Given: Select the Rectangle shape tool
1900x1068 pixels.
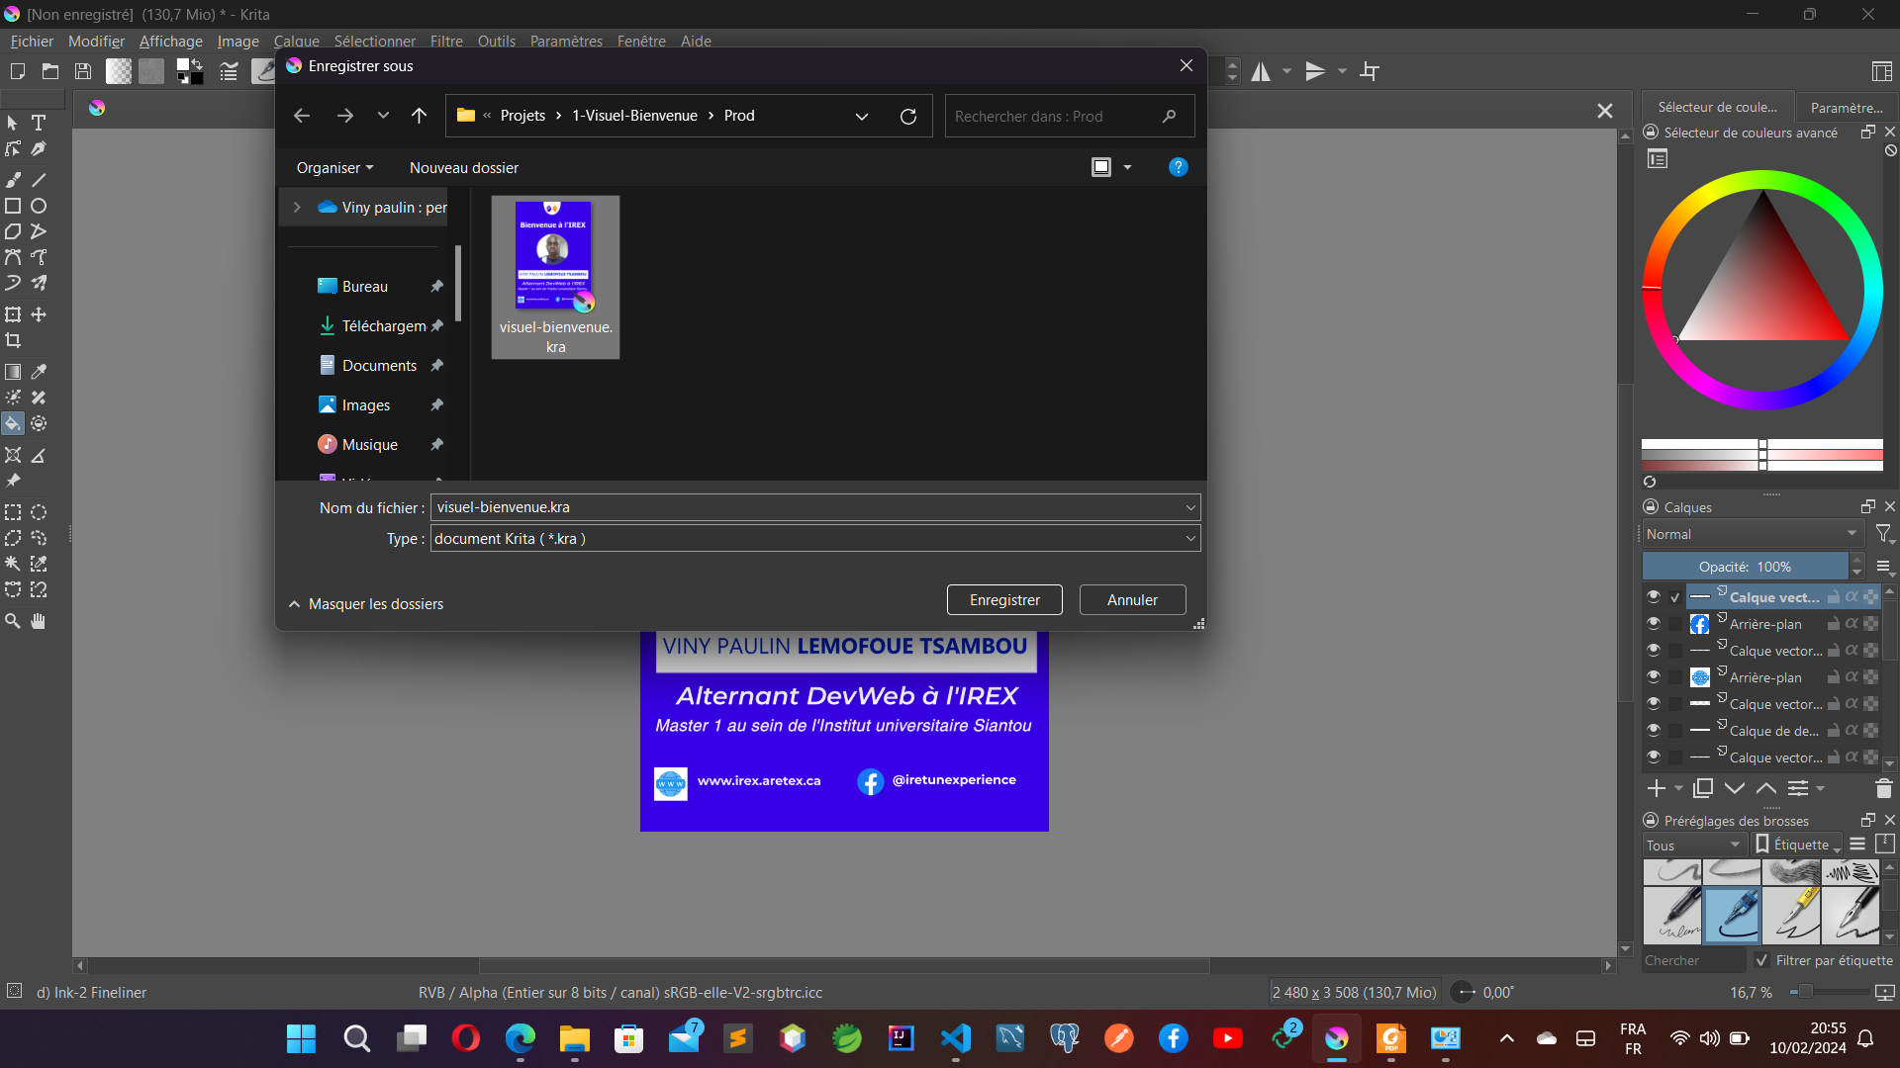Looking at the screenshot, I should pyautogui.click(x=13, y=206).
